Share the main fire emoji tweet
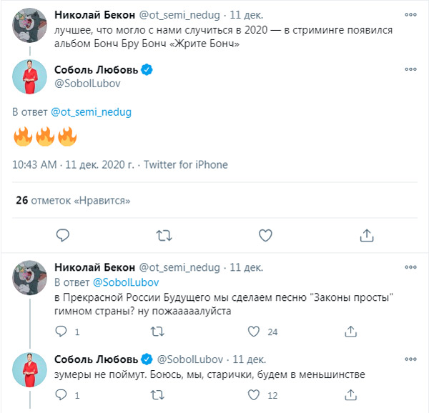The width and height of the screenshot is (429, 413). click(x=365, y=235)
